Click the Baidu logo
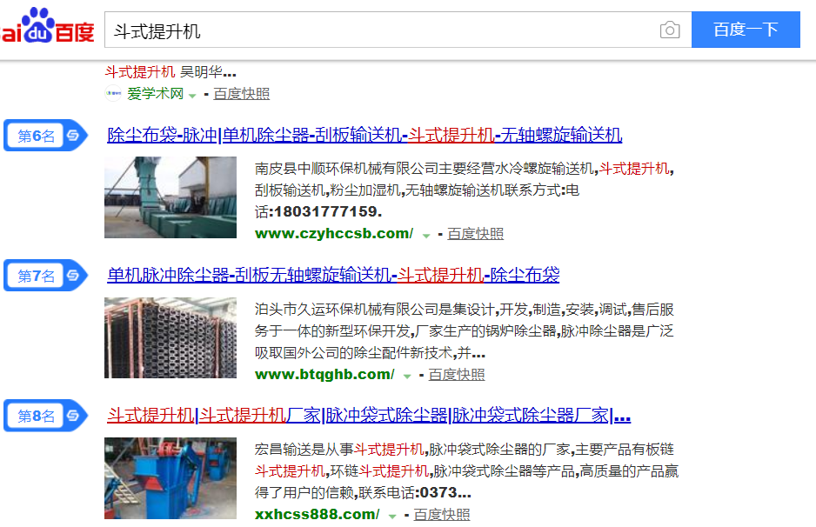Screen dimensions: 816x527 pos(47,25)
